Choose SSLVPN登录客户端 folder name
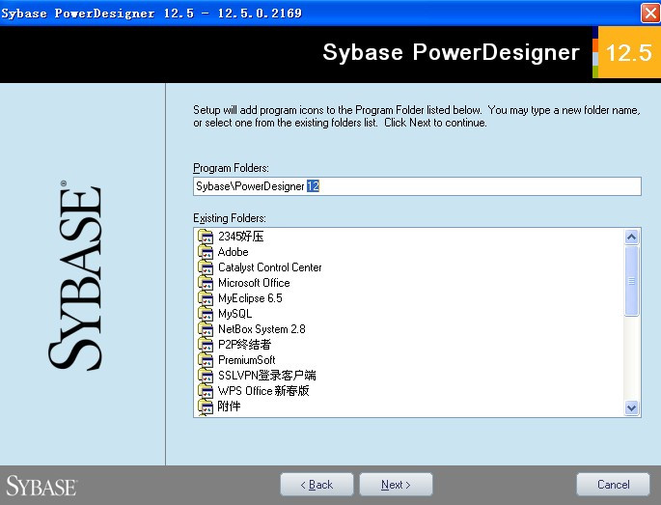 pos(267,376)
